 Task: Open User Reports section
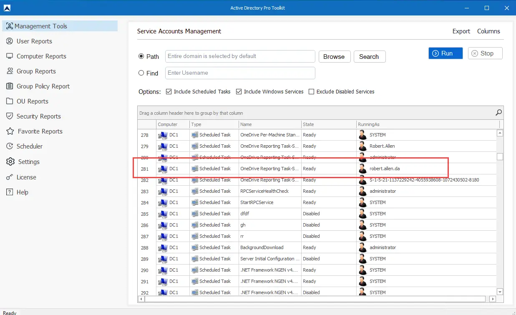click(34, 41)
